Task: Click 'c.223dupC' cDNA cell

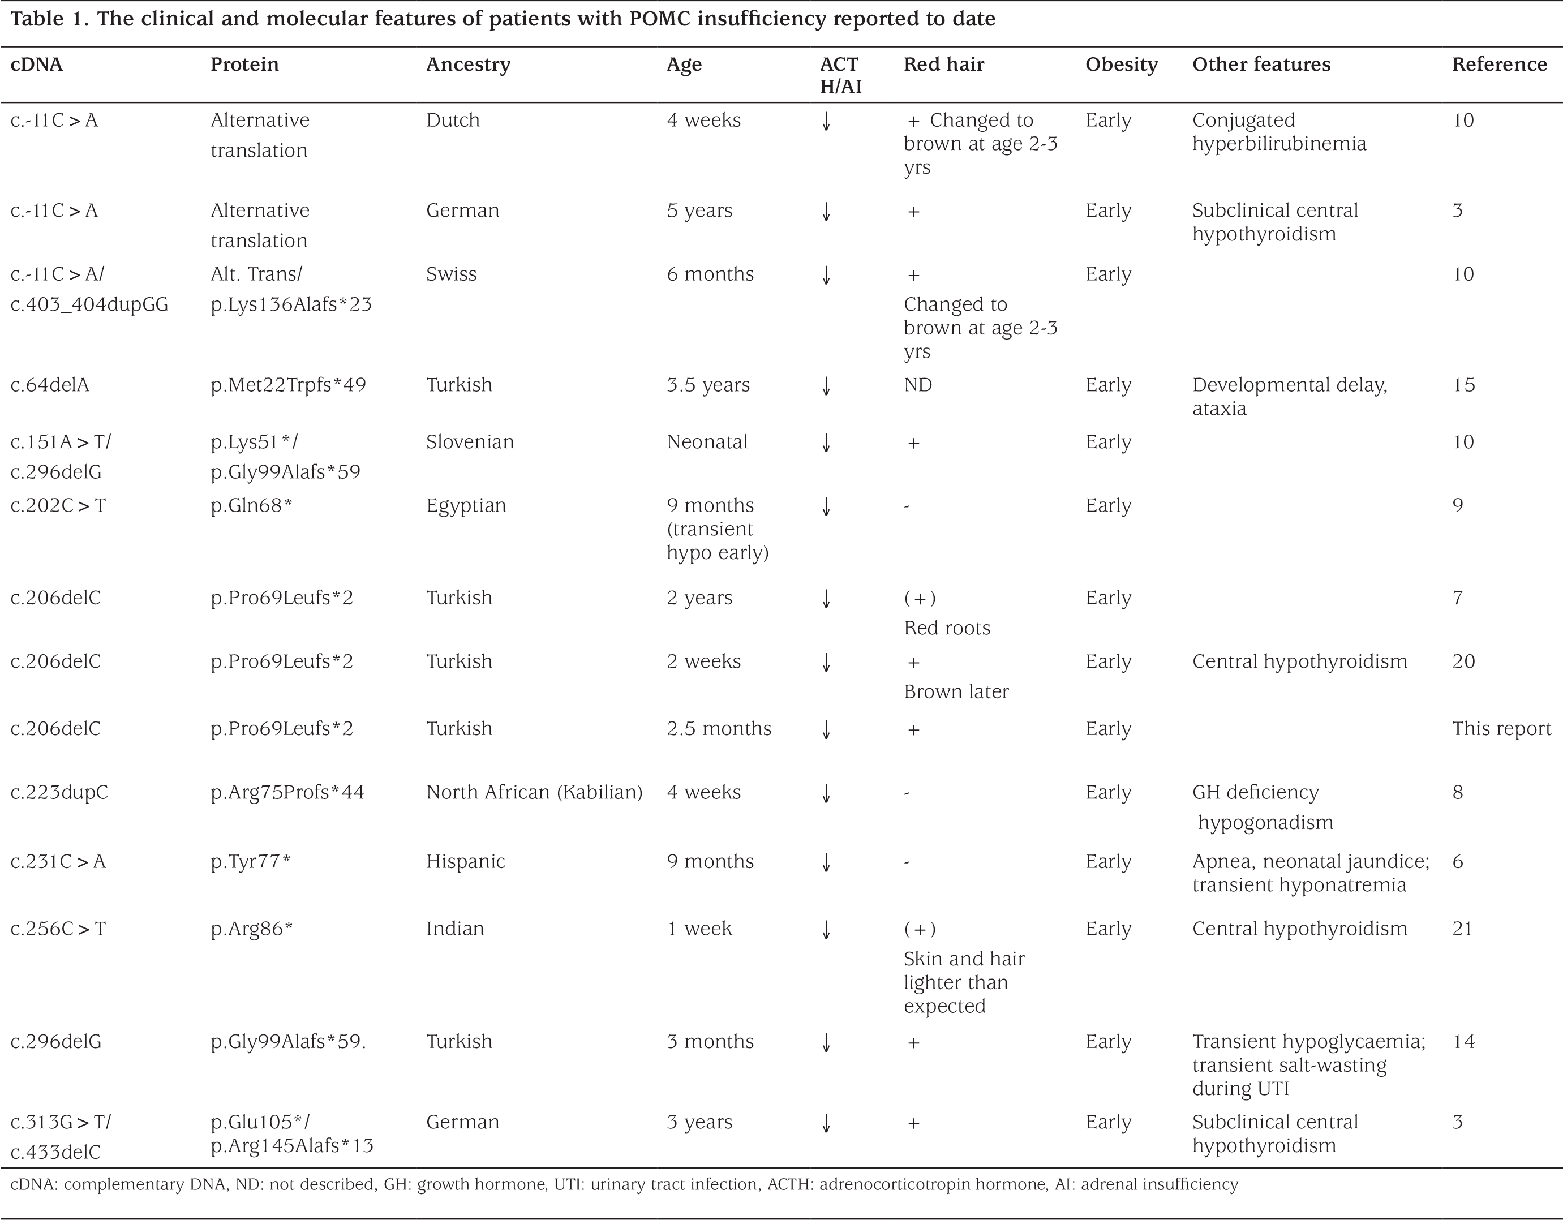Action: (59, 793)
